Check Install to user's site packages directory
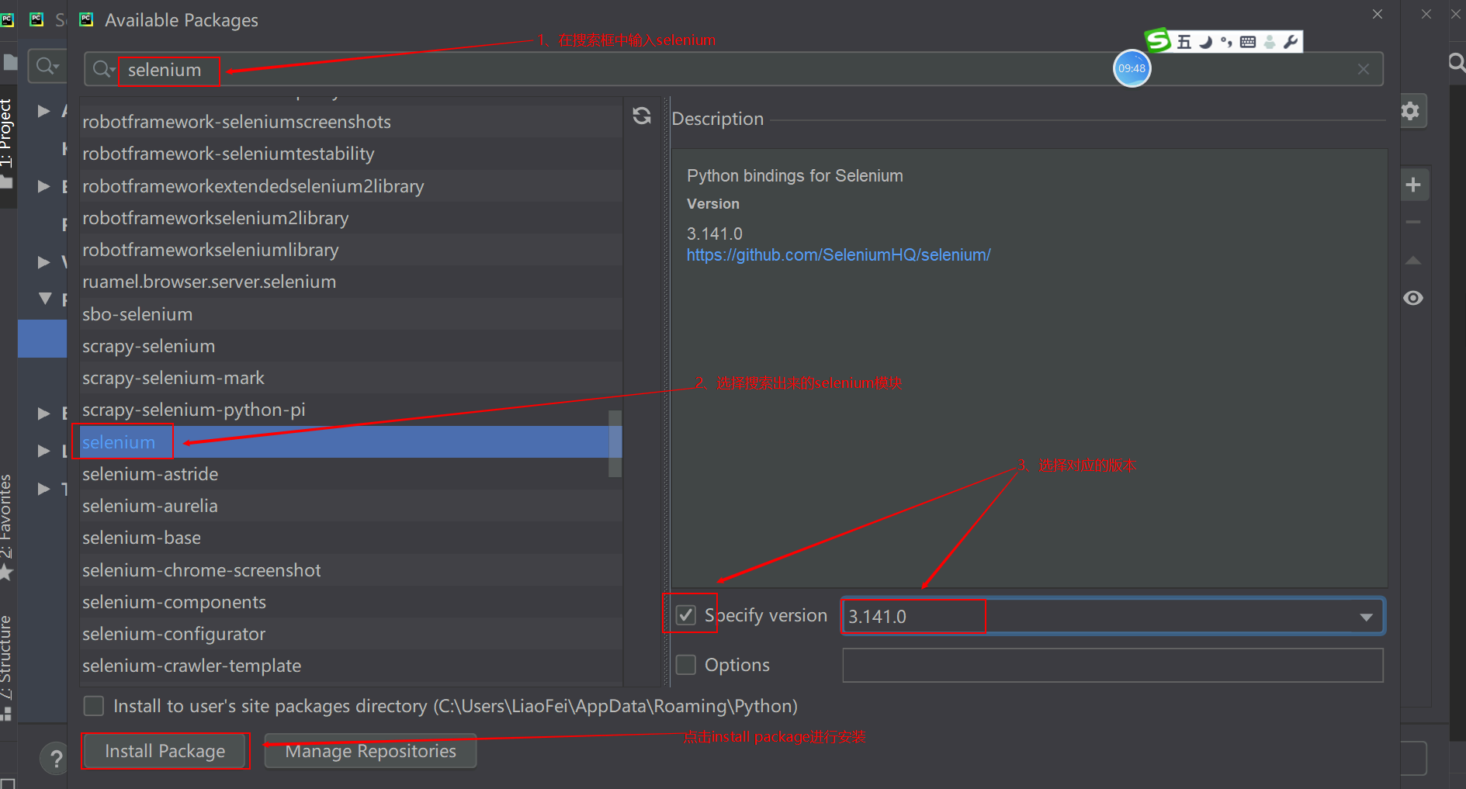The height and width of the screenshot is (789, 1466). pyautogui.click(x=94, y=706)
